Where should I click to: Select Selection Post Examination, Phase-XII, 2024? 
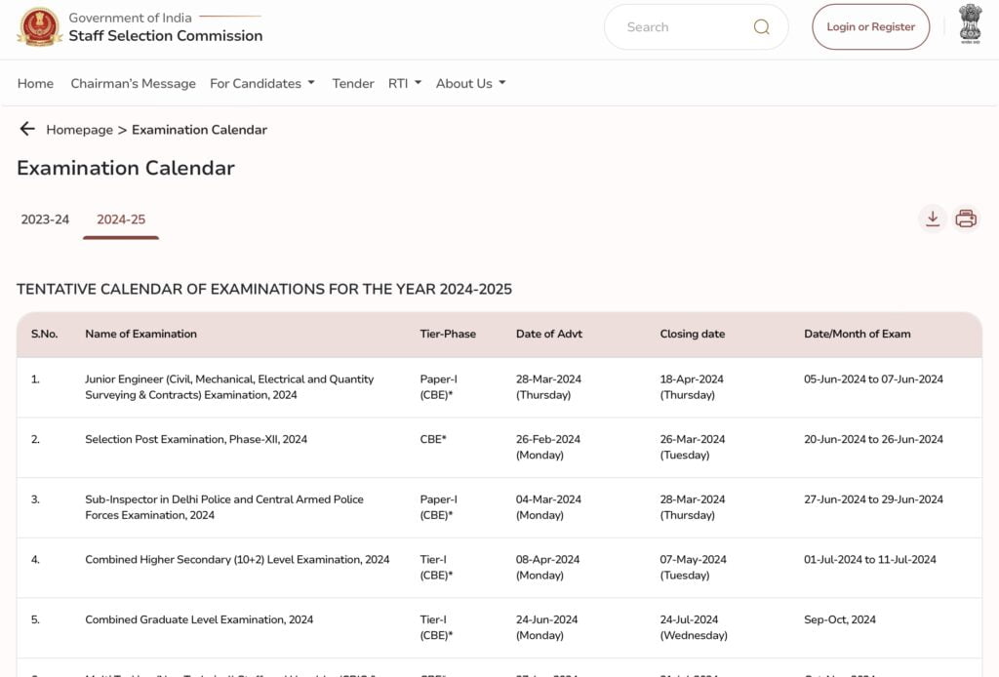tap(196, 439)
